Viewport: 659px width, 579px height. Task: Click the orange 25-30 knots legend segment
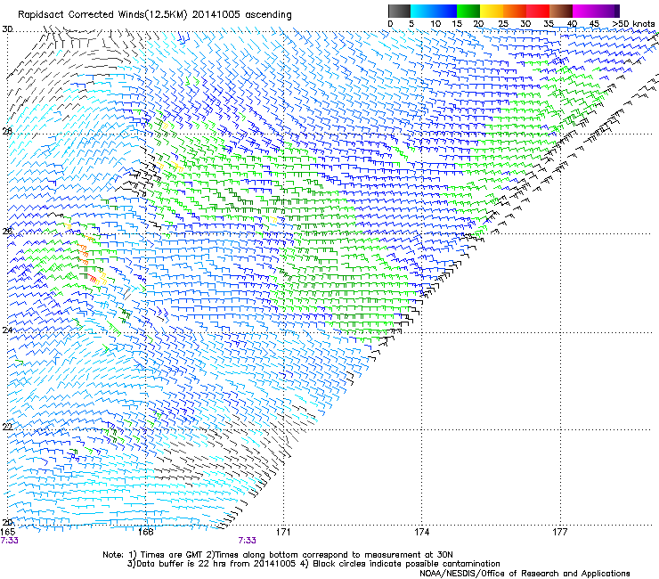click(515, 11)
